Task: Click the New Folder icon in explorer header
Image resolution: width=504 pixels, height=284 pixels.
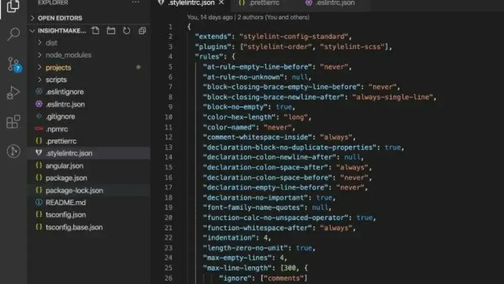Action: click(111, 31)
